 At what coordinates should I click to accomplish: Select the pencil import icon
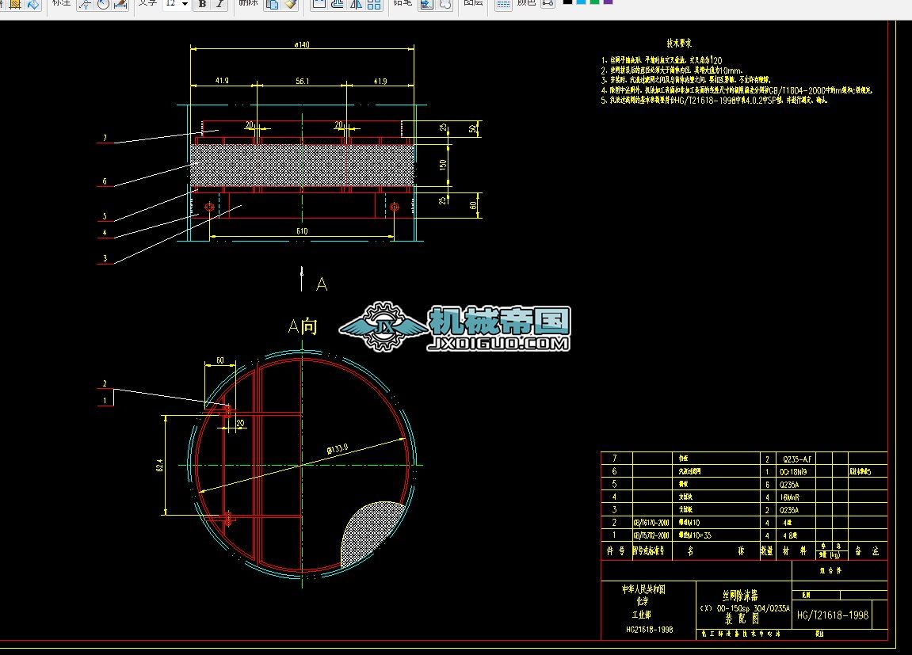pos(426,3)
